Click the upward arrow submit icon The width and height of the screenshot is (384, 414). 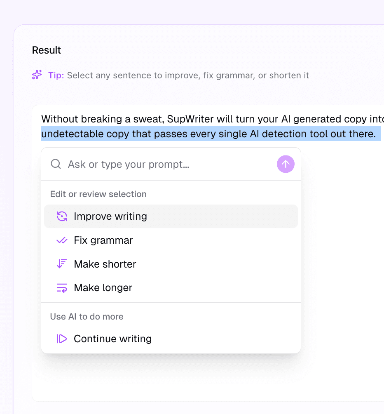click(286, 164)
